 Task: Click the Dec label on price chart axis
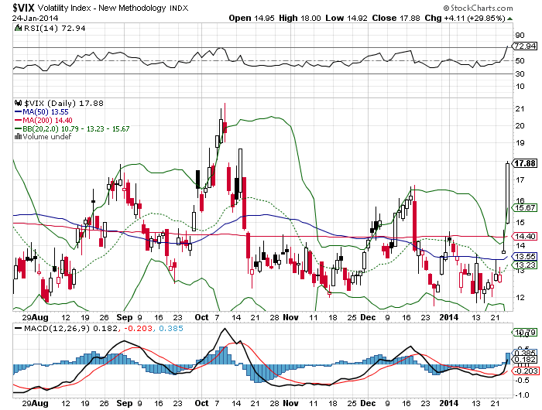[x=368, y=317]
